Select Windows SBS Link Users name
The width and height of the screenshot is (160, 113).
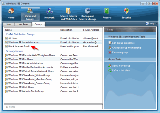(21, 87)
